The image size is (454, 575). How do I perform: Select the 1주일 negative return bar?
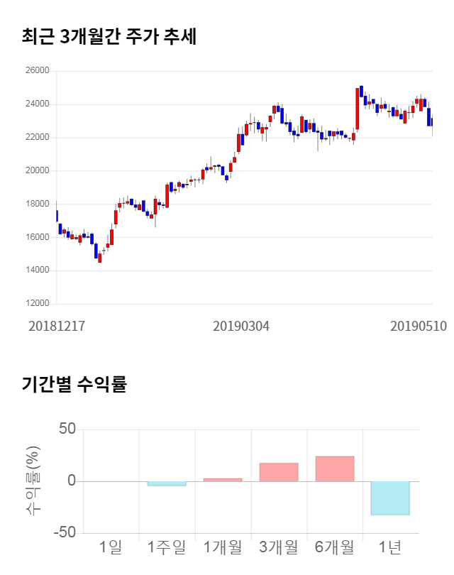pyautogui.click(x=167, y=483)
